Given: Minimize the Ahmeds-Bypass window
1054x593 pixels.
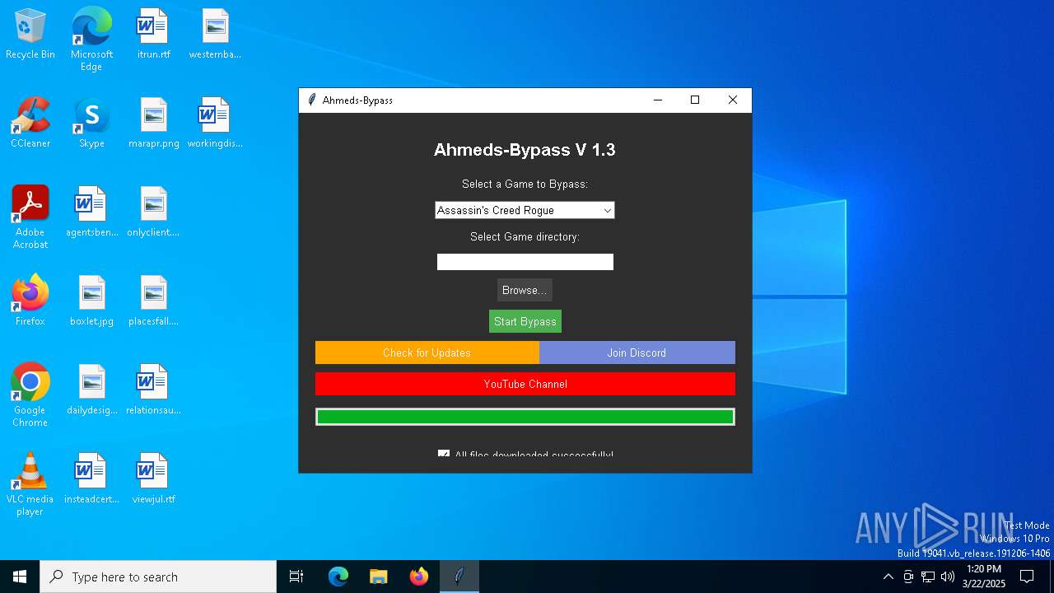Looking at the screenshot, I should point(658,100).
